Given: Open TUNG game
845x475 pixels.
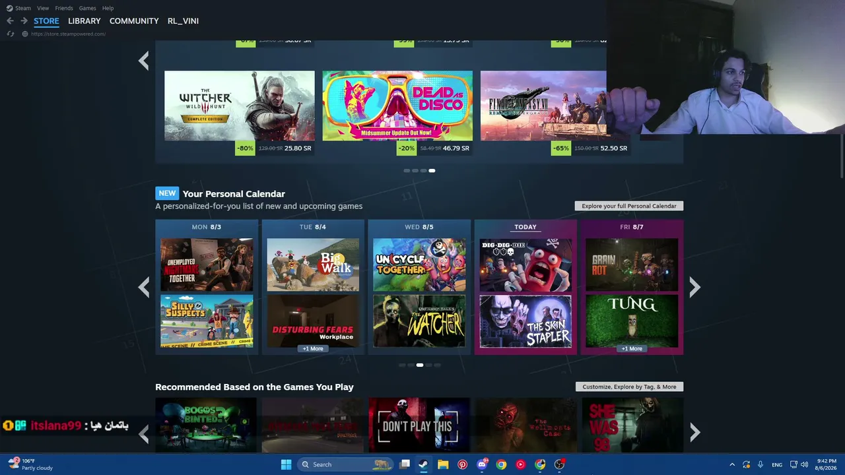Looking at the screenshot, I should (x=632, y=319).
